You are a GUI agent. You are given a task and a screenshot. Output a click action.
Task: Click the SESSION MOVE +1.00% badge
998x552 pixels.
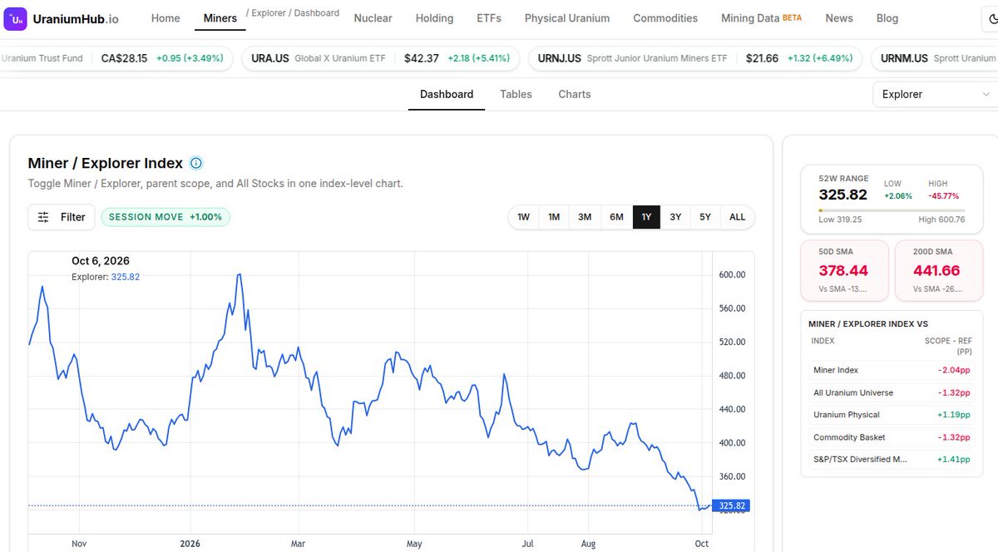(166, 217)
